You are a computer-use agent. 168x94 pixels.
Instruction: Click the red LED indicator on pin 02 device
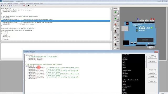[115, 24]
